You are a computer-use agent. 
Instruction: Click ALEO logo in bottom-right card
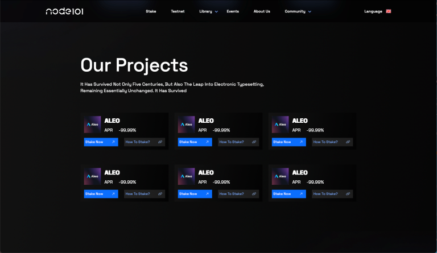[280, 176]
